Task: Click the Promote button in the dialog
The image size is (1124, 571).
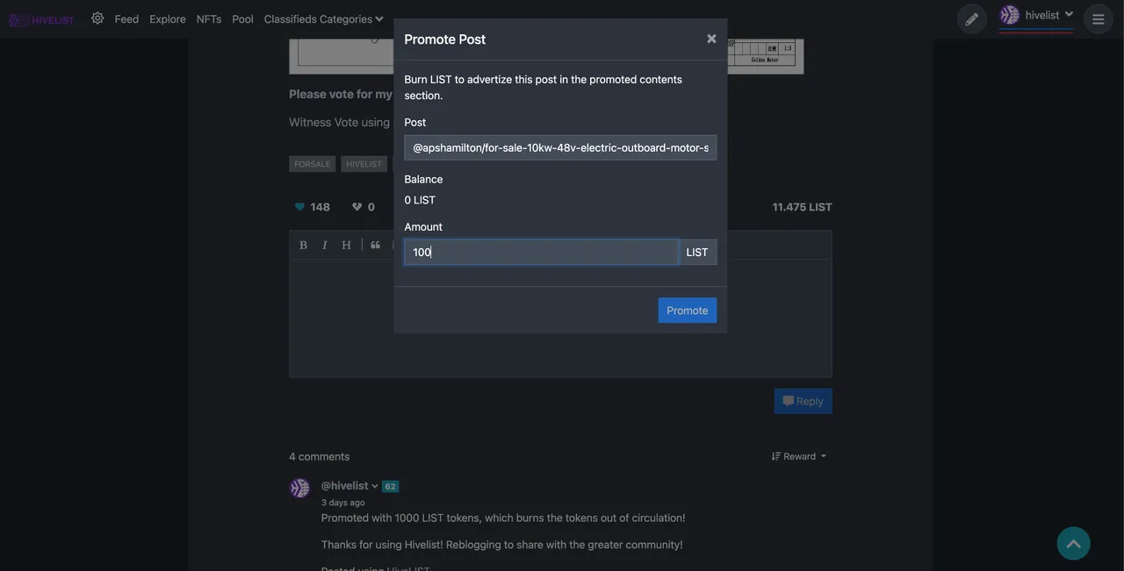Action: (688, 310)
